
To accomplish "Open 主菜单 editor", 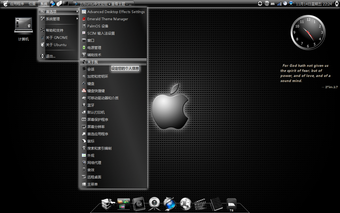I will [113, 184].
